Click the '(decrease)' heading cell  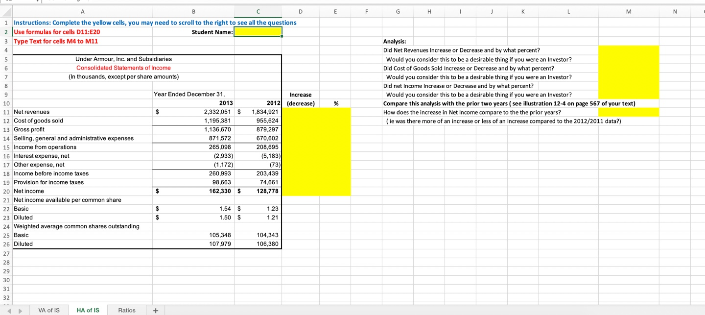[300, 103]
